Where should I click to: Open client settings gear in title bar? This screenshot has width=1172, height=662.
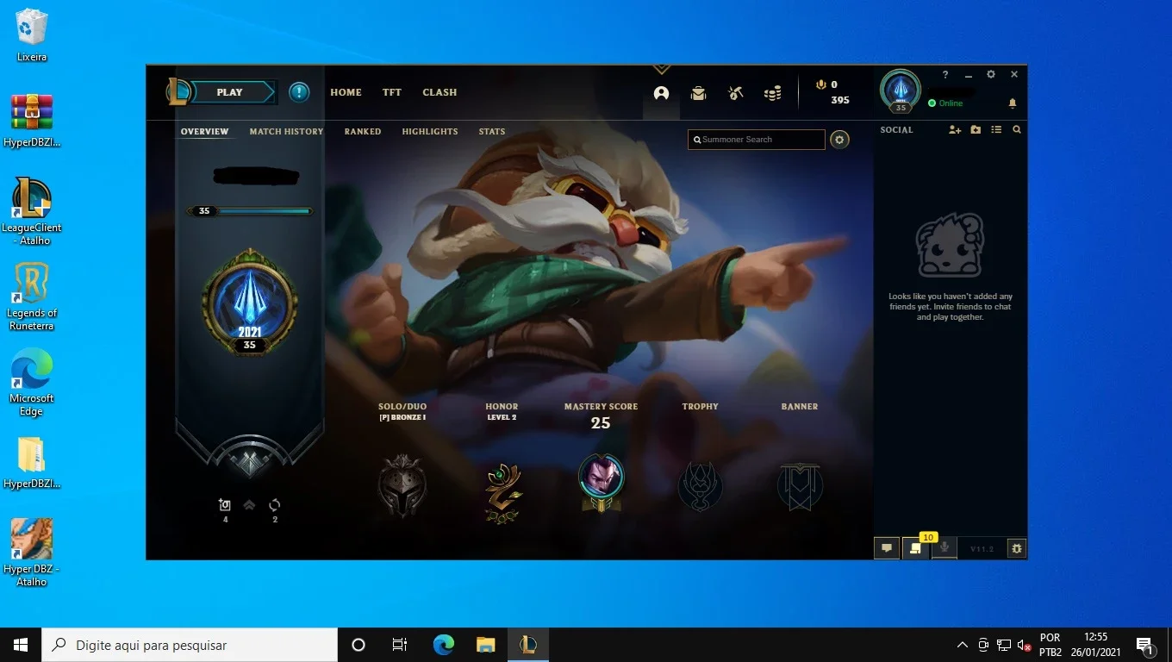[x=991, y=75]
